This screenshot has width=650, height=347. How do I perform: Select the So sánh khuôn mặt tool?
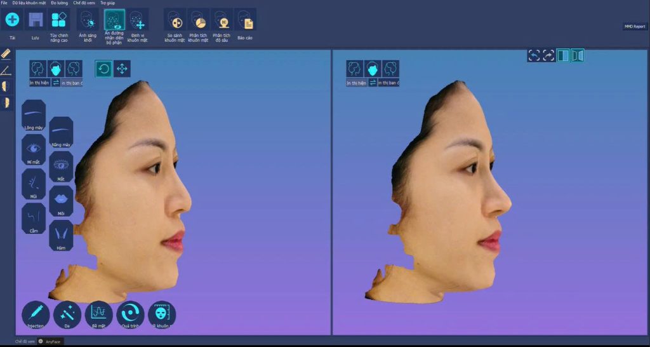point(175,20)
